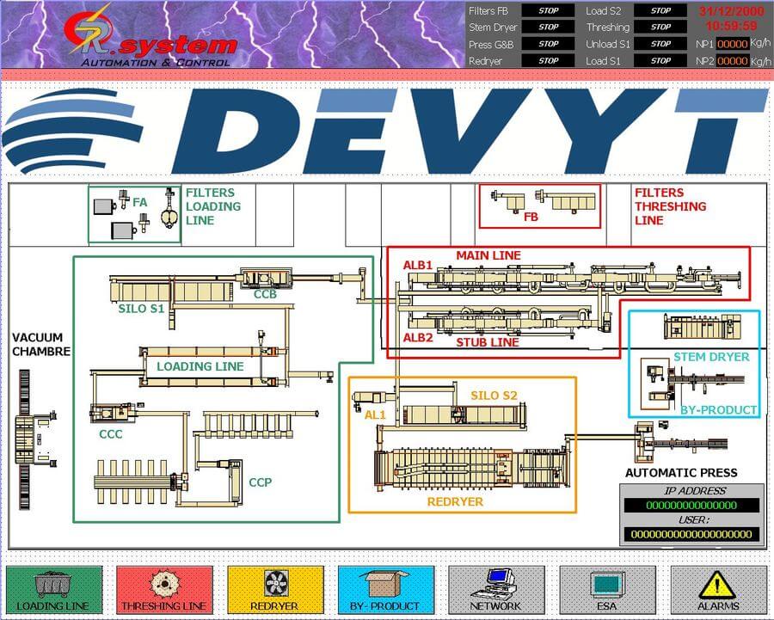The width and height of the screenshot is (774, 620).
Task: Click the FA filter equipment icon group
Action: (135, 214)
